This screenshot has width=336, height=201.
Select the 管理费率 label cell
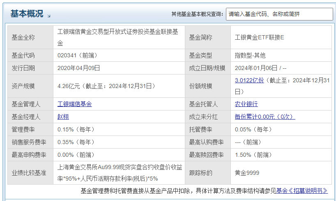pyautogui.click(x=30, y=129)
